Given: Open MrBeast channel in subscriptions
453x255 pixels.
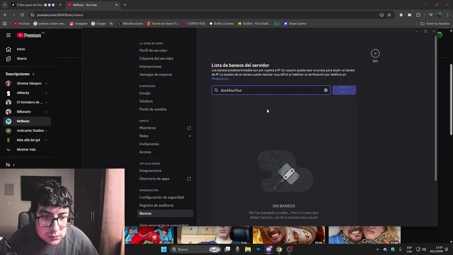Looking at the screenshot, I should pos(27,121).
